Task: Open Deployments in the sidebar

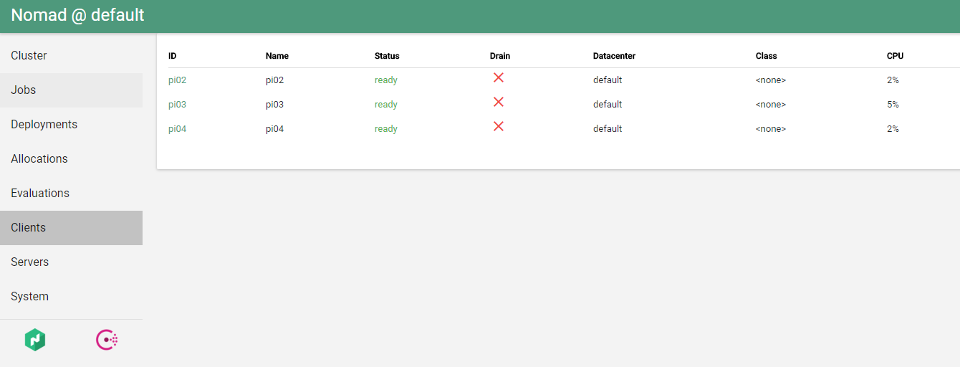Action: point(71,125)
